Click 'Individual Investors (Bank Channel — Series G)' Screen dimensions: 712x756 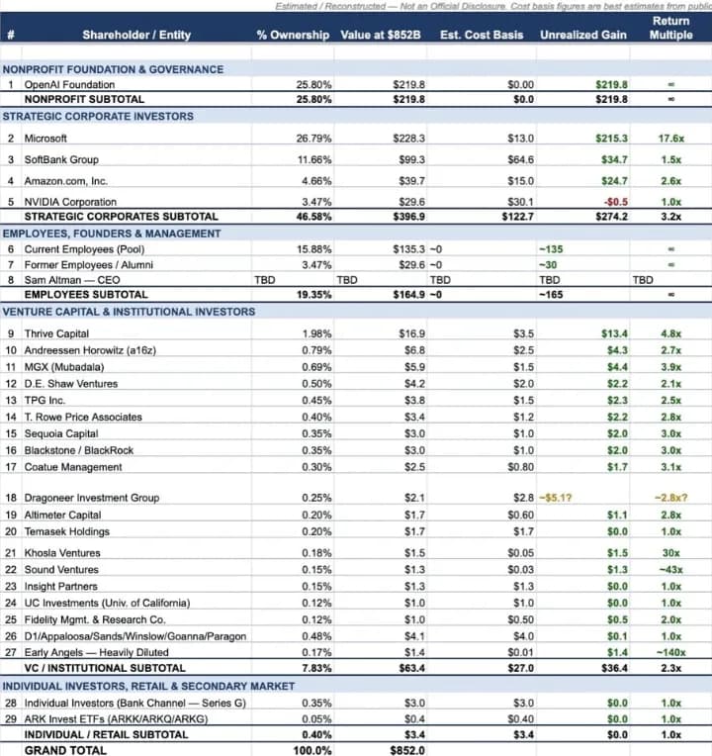pos(134,704)
